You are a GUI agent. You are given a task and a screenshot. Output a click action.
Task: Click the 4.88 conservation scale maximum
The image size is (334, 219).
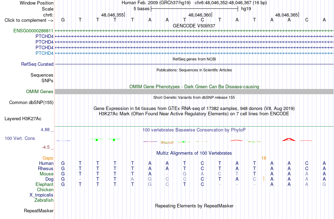[x=45, y=130]
